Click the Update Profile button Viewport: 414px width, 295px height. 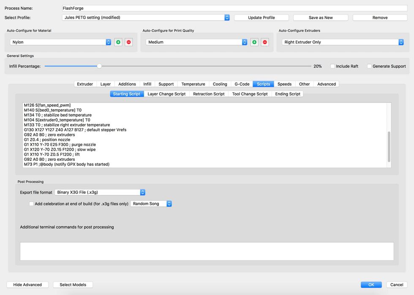pos(261,18)
